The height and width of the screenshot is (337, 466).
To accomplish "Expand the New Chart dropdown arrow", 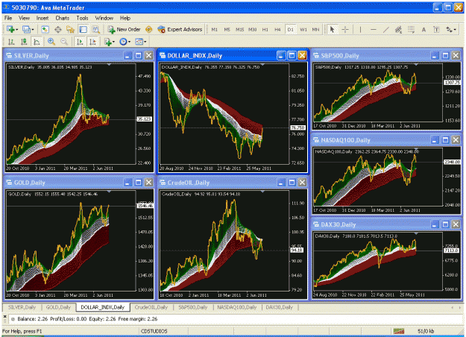I will (x=17, y=29).
